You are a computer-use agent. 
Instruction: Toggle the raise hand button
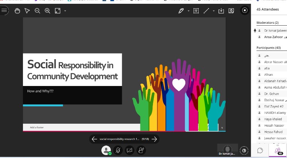(141, 150)
